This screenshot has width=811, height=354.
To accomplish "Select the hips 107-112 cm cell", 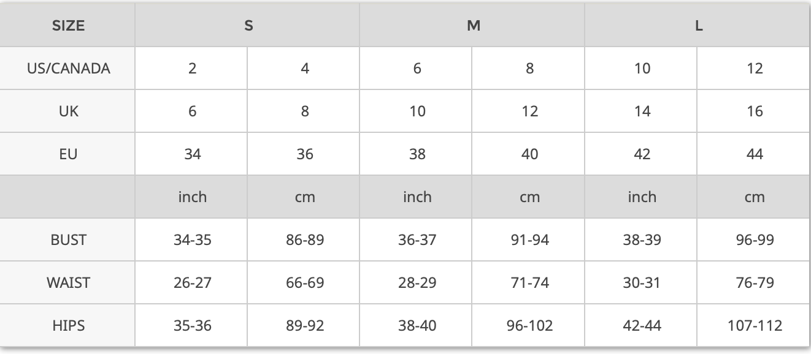I will (x=755, y=325).
